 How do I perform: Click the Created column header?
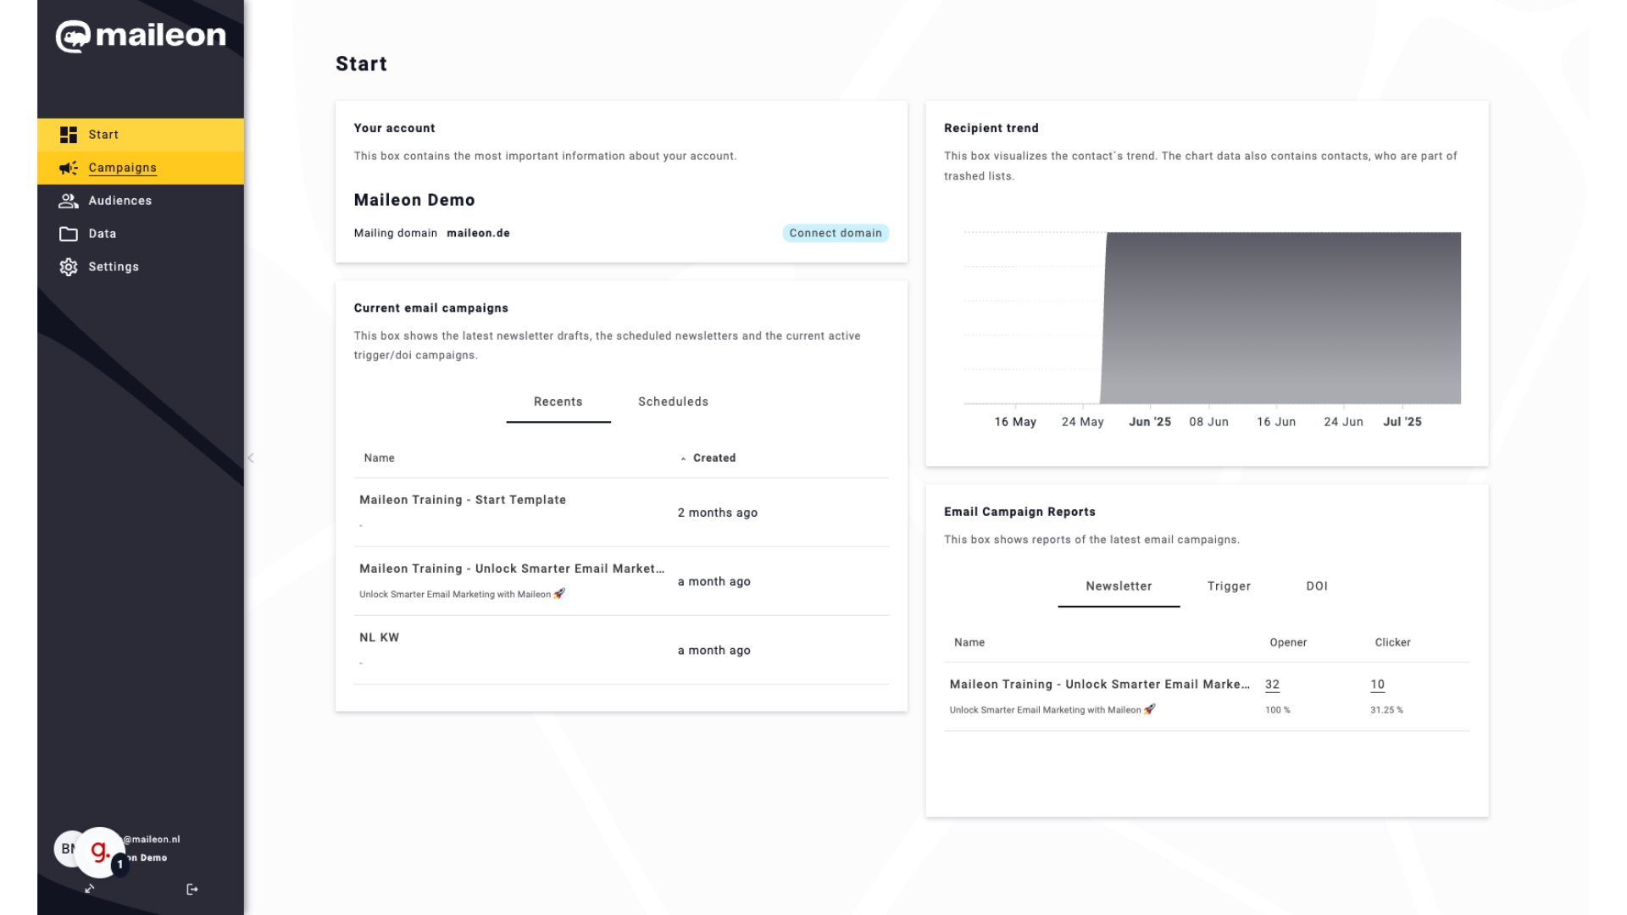(x=714, y=458)
